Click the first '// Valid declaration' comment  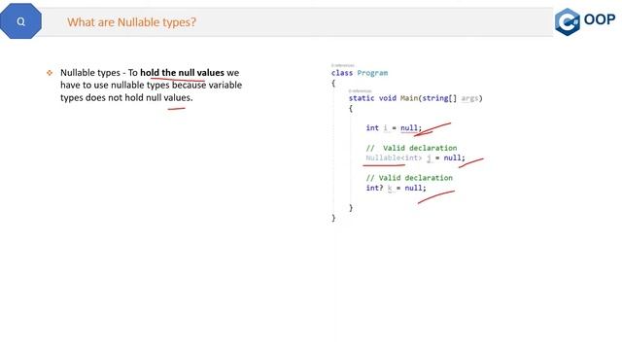pos(411,148)
